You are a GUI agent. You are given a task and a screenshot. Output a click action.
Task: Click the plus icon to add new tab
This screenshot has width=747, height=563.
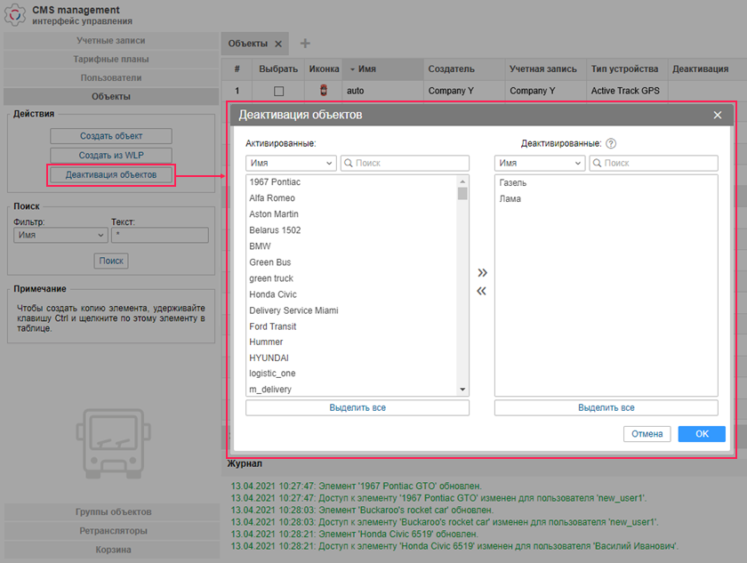click(x=305, y=44)
